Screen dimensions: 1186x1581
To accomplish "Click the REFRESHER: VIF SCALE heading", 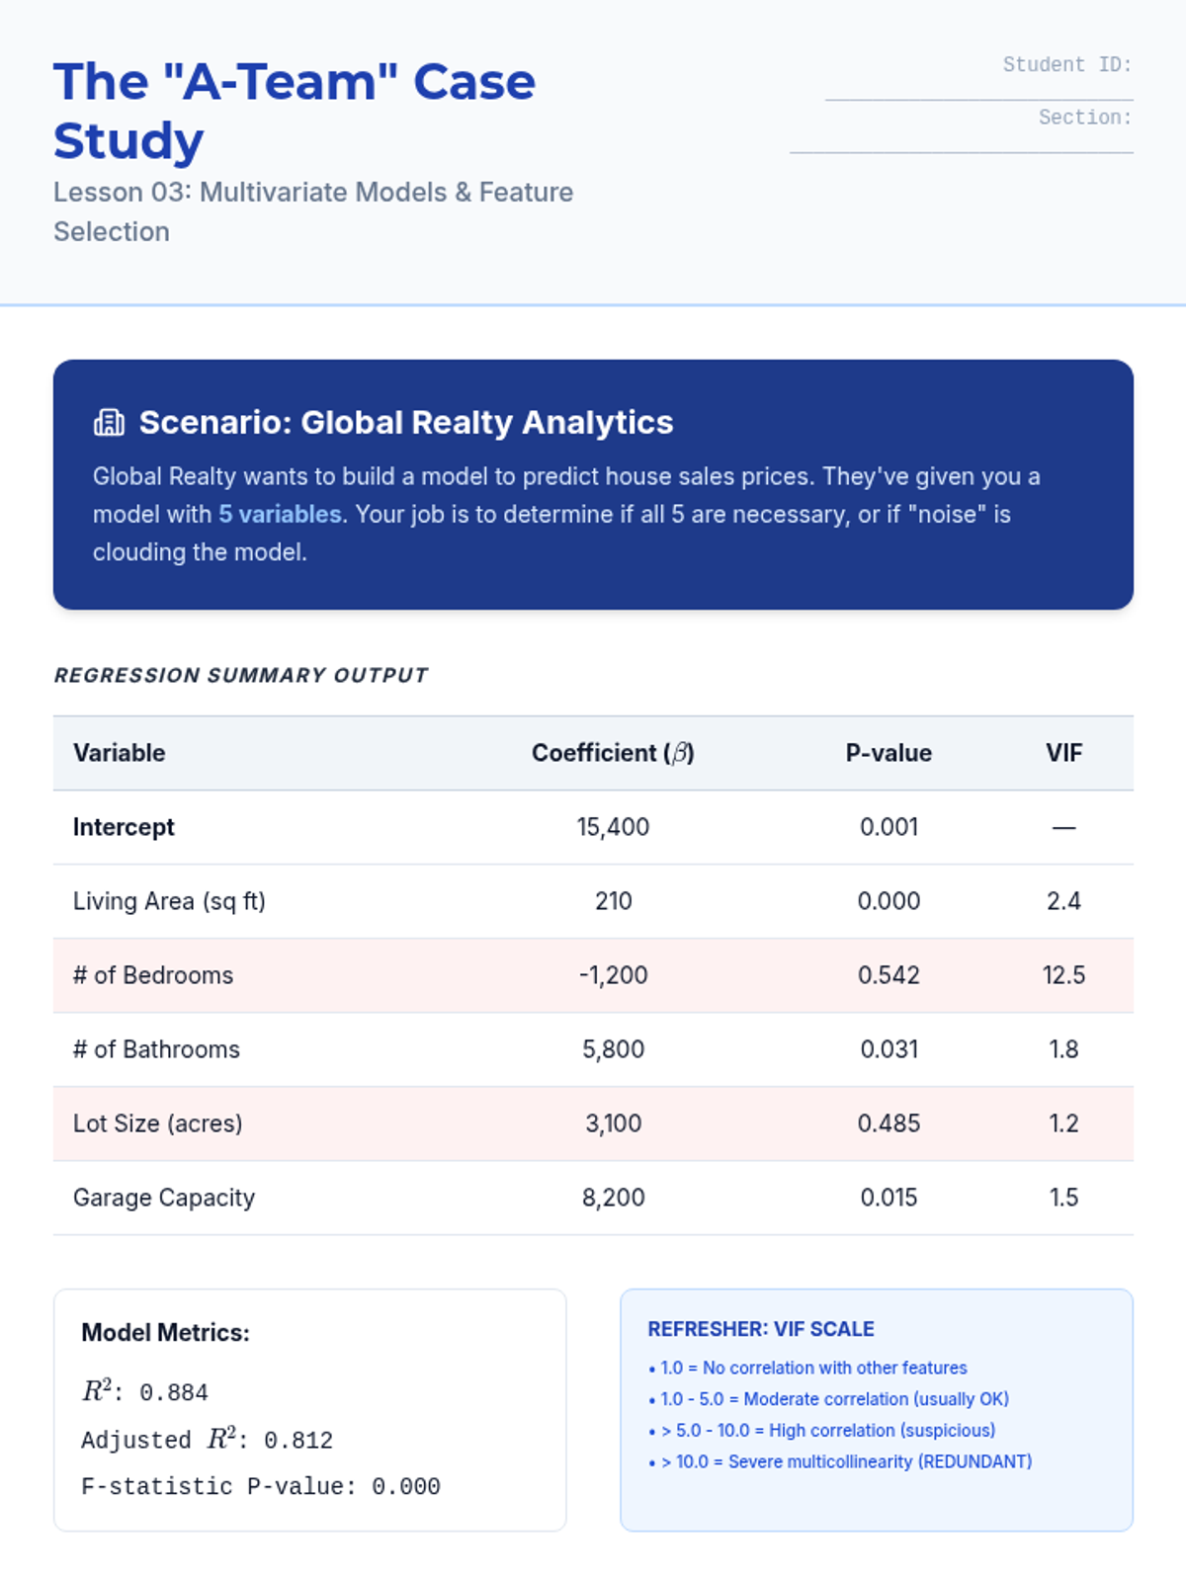I will tap(761, 1329).
